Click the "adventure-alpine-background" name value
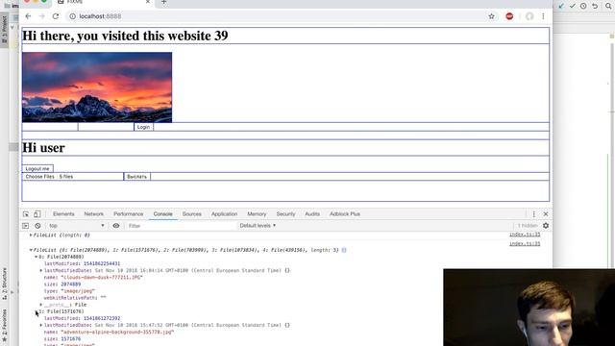Viewport: 615px width, 346px height. 117,332
